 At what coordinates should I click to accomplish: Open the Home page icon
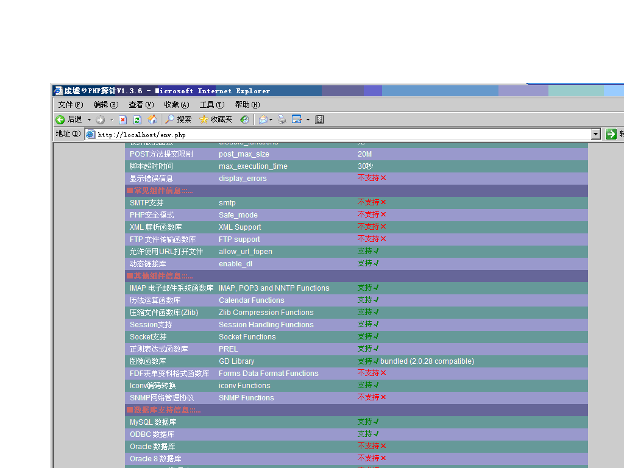153,119
